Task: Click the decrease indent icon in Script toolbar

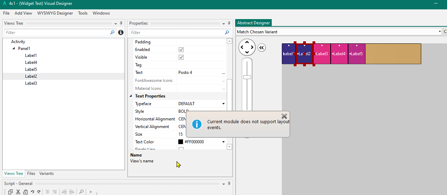Action: click(64, 192)
